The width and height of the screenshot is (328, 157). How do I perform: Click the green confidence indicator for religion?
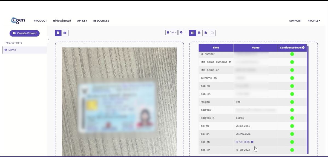[292, 102]
